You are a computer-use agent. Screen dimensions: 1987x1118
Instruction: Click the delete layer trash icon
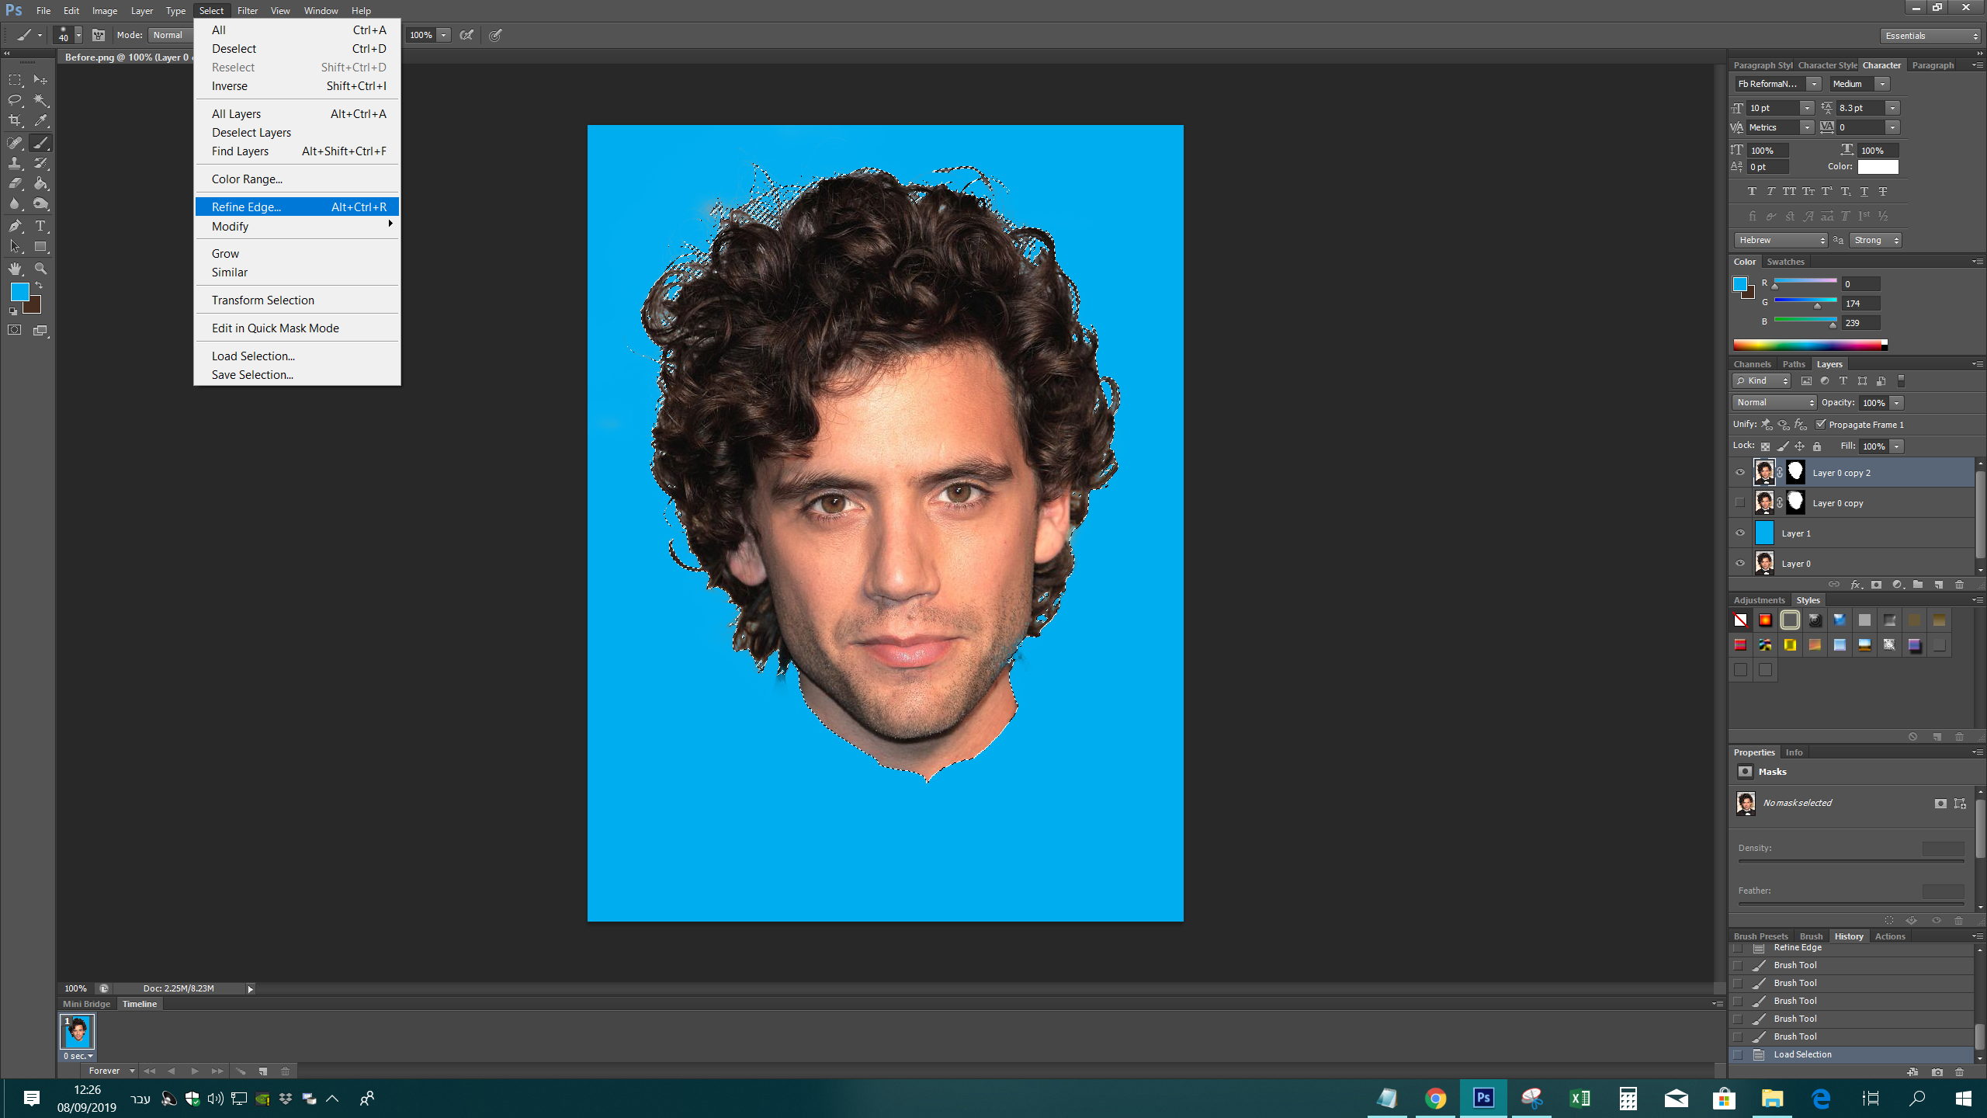1959,585
